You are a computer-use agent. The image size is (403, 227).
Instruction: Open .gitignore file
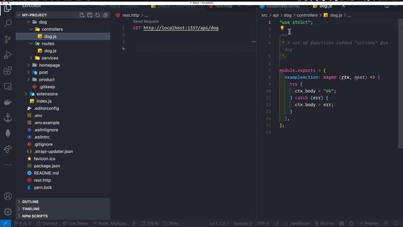click(63, 144)
